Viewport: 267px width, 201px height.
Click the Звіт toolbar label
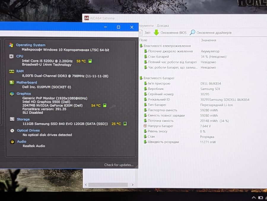[147, 33]
